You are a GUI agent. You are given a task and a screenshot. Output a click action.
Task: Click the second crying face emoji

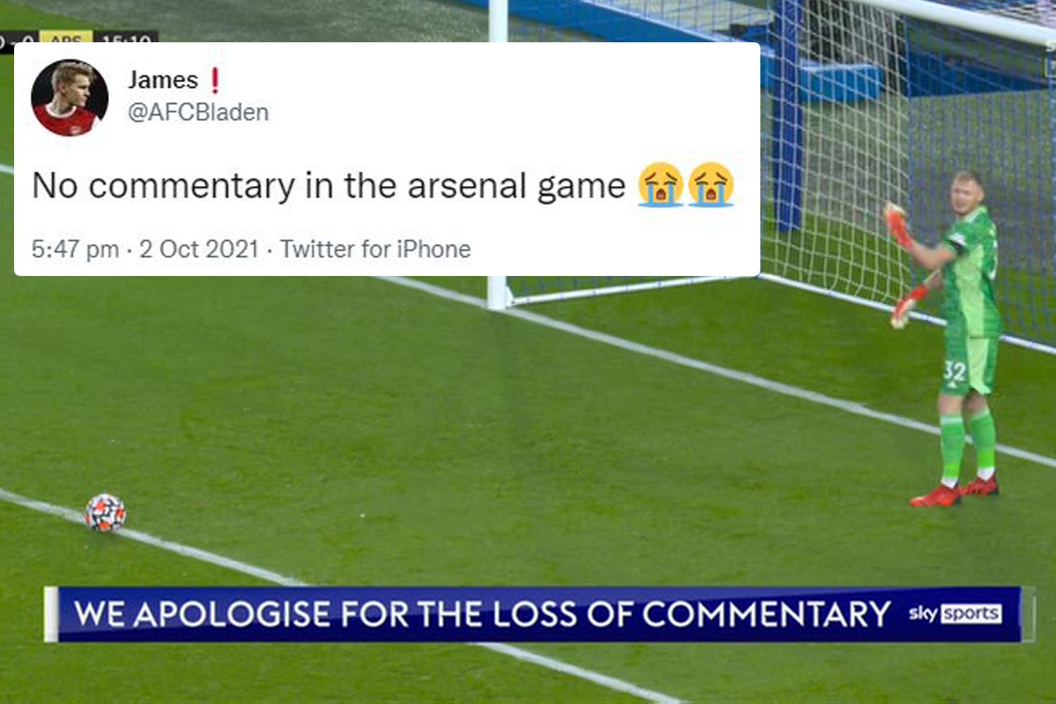711,184
